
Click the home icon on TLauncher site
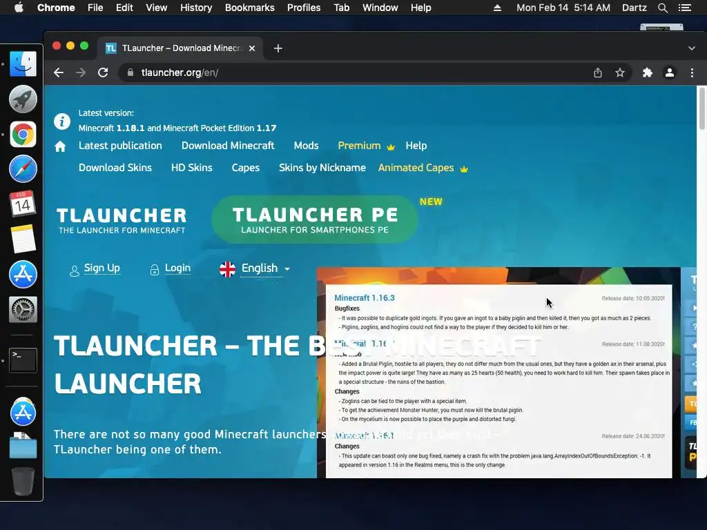click(x=60, y=146)
